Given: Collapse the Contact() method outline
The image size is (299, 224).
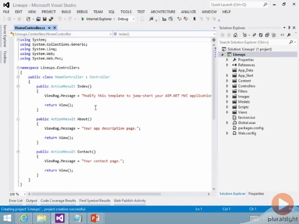Looking at the screenshot, I should tap(18, 152).
